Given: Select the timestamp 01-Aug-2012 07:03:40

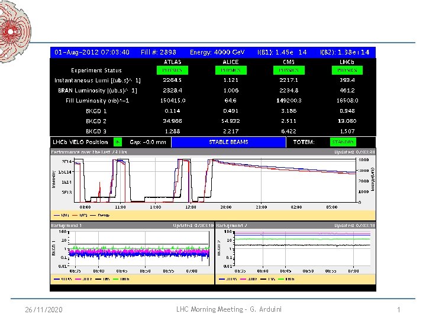Looking at the screenshot, I should (x=92, y=52).
